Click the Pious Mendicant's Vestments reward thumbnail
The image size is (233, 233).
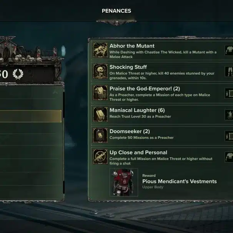[124, 182]
